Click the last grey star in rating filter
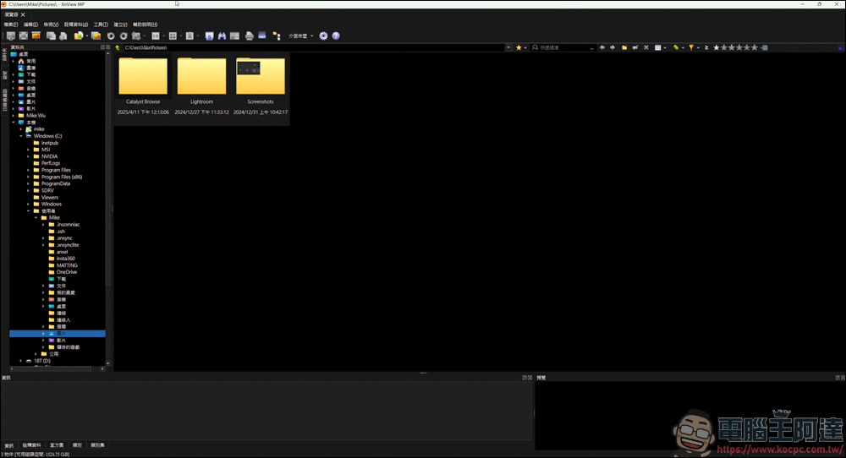The image size is (846, 458). point(755,47)
